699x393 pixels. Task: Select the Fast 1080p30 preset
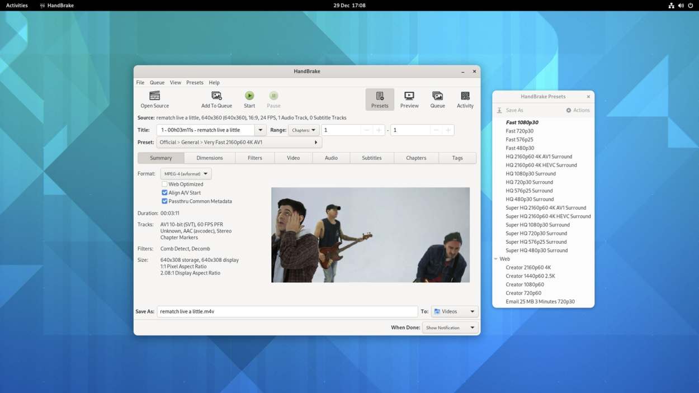tap(522, 122)
